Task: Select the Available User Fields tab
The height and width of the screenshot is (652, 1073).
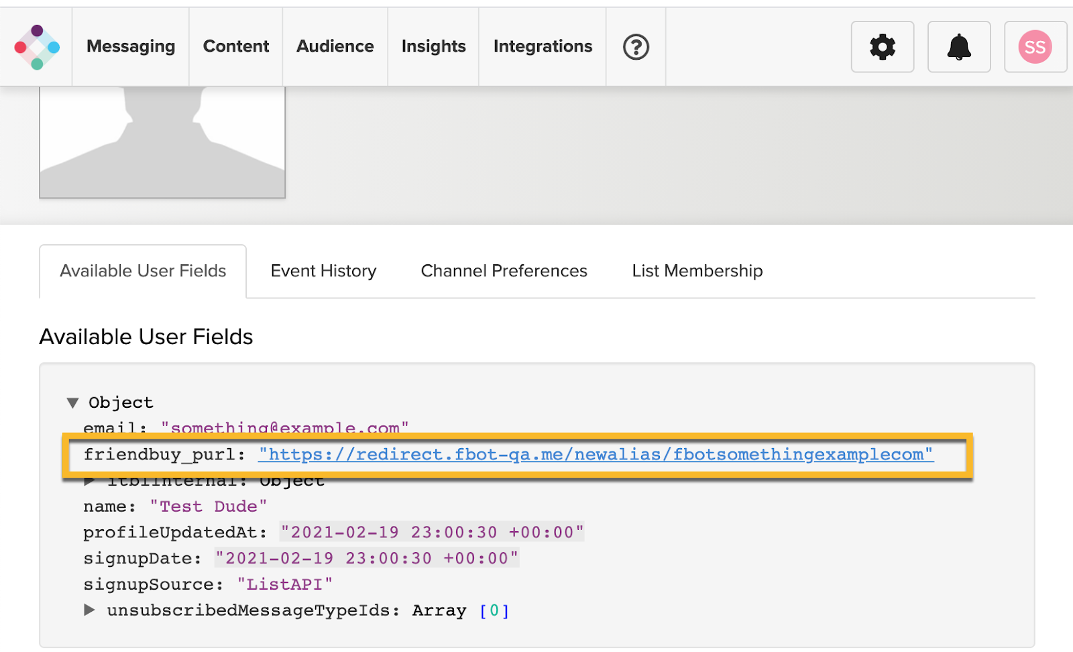Action: pos(143,271)
